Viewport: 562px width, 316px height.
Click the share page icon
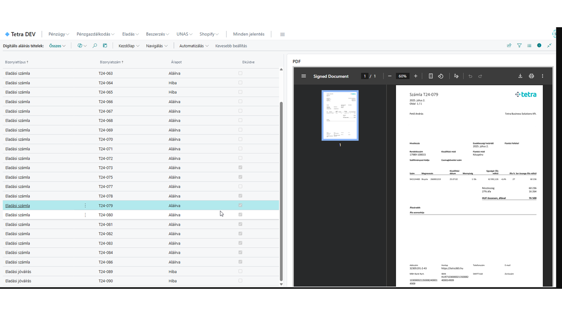(x=509, y=46)
